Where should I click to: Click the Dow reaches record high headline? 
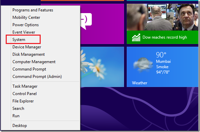point(165,37)
